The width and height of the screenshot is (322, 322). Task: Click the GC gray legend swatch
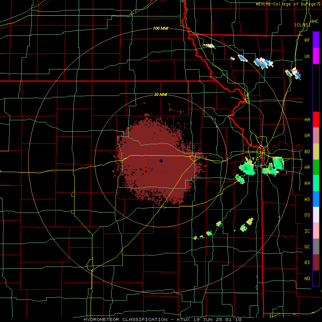[x=316, y=247]
